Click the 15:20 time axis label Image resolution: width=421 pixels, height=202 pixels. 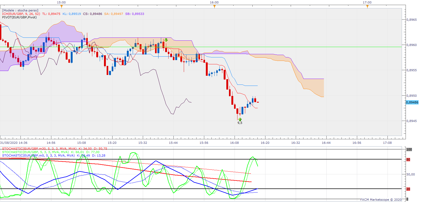click(112, 143)
